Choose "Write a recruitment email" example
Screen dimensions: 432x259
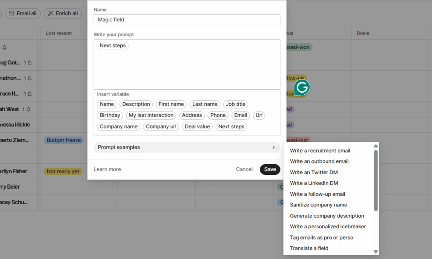click(320, 151)
